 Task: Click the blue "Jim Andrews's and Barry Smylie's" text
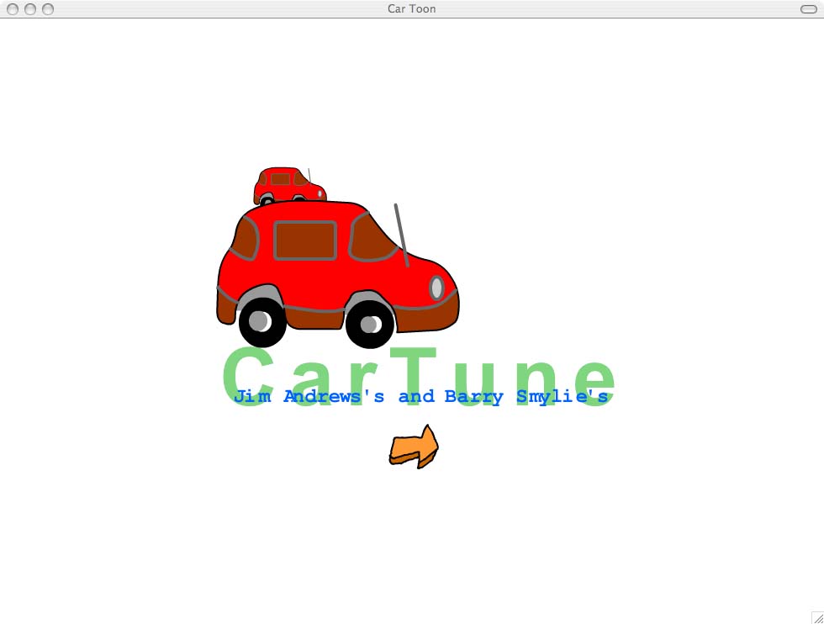(x=421, y=396)
